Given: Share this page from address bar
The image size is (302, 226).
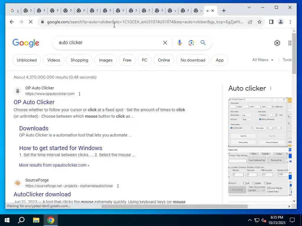Looking at the screenshot, I should tap(250, 22).
